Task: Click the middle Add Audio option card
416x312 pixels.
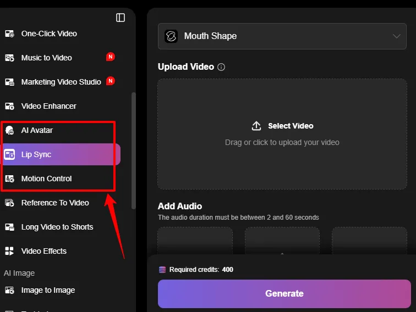Action: point(282,241)
